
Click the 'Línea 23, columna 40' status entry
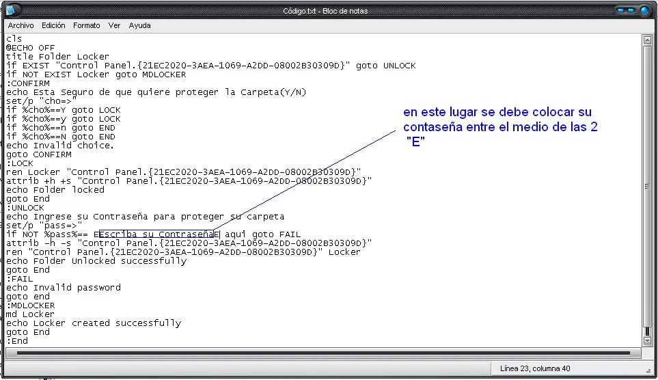coord(534,368)
